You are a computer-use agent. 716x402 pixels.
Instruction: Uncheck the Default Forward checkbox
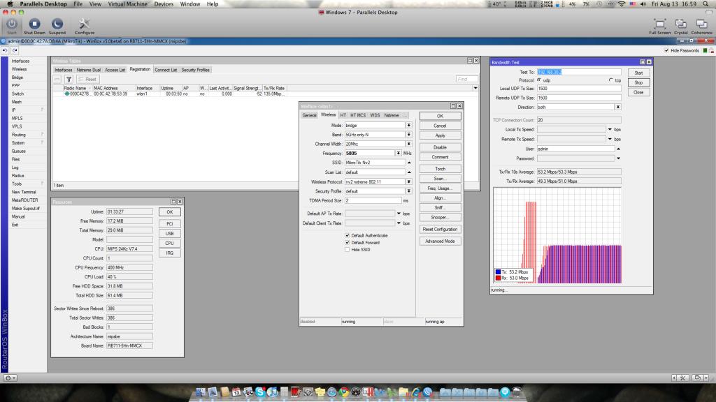pyautogui.click(x=348, y=242)
